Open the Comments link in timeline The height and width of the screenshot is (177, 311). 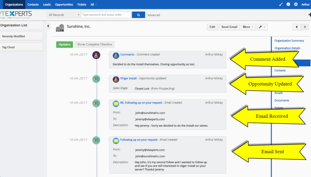(x=127, y=54)
